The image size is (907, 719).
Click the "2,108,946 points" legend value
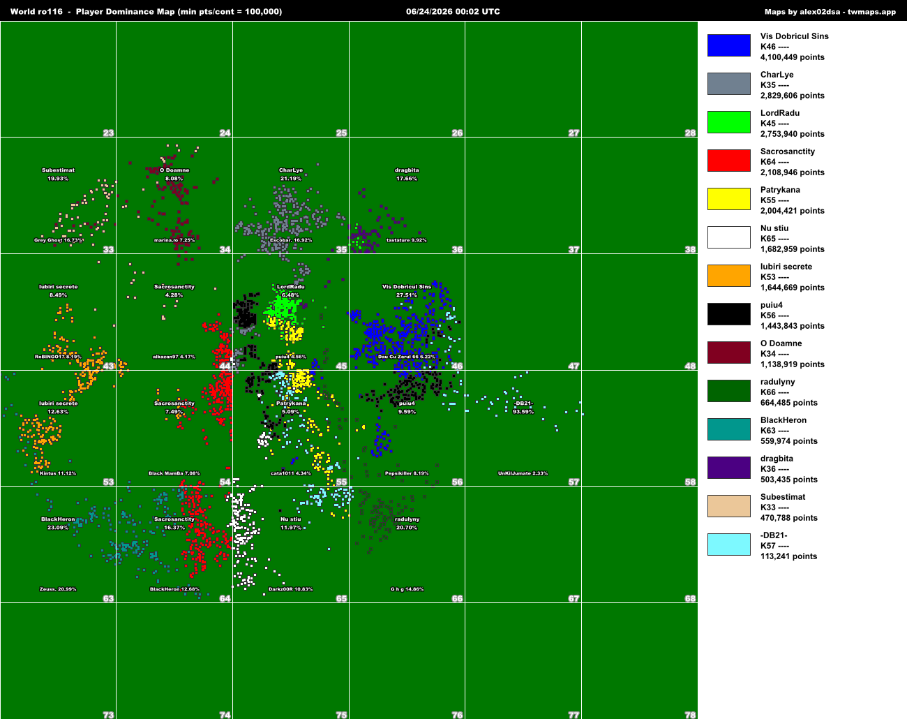[x=793, y=172]
